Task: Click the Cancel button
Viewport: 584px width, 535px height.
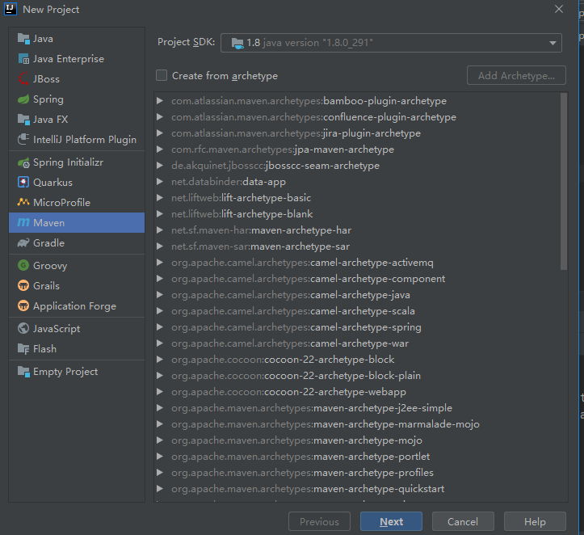Action: (x=463, y=521)
